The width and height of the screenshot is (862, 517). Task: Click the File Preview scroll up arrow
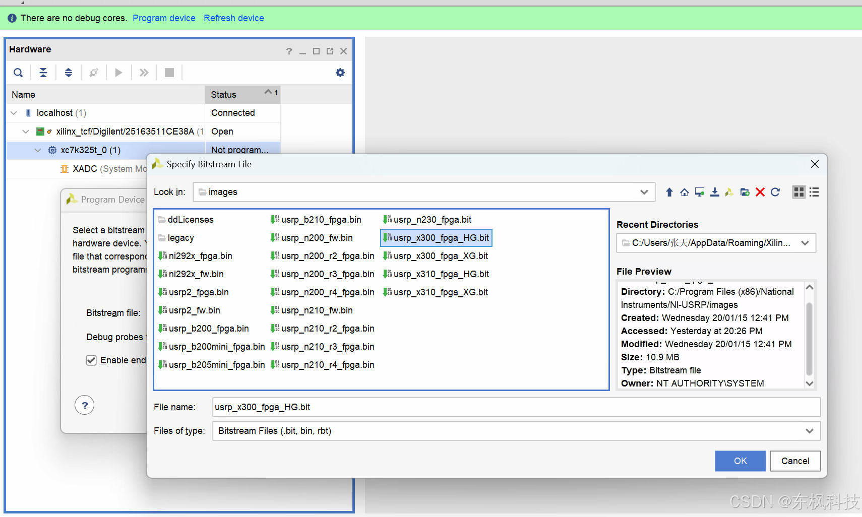pyautogui.click(x=810, y=287)
